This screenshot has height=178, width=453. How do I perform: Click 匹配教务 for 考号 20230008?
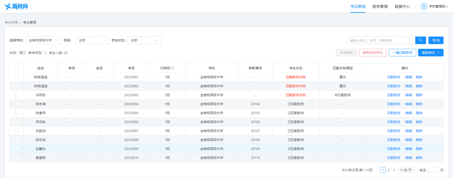(x=394, y=140)
